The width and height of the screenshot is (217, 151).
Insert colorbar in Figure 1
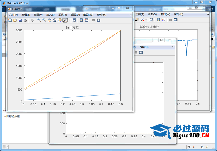click(81, 20)
